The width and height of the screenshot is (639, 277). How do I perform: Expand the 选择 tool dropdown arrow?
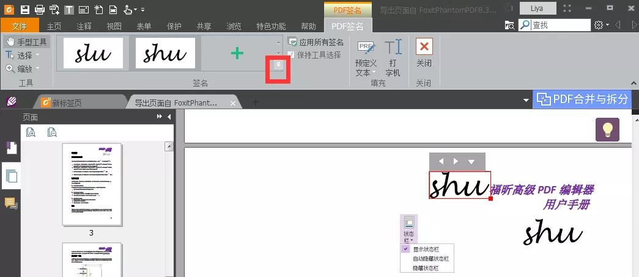pos(38,56)
